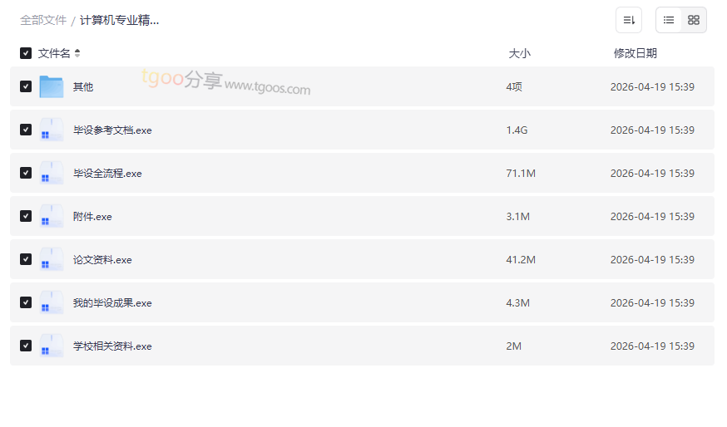
Task: Click the 毕设参考文档.exe file icon
Action: point(52,130)
